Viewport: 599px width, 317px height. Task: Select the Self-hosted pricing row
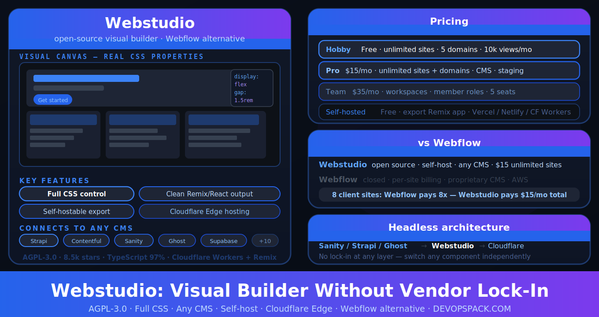(449, 112)
